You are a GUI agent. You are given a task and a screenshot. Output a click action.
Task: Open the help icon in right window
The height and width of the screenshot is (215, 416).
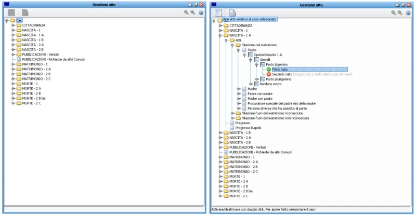tap(409, 12)
